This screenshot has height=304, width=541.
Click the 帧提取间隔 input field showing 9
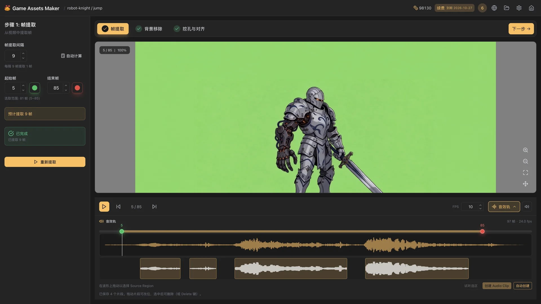click(x=13, y=56)
